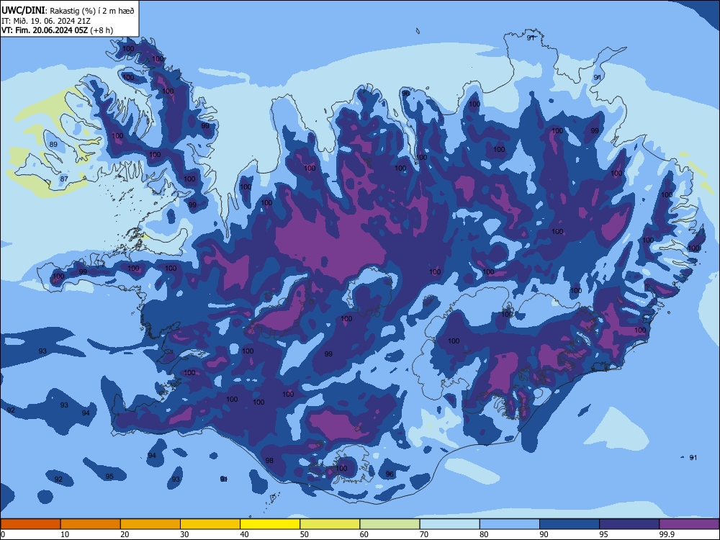Click the "Rakastig (%) í 2 m hæð" label
This screenshot has height=540, width=720.
(x=92, y=11)
